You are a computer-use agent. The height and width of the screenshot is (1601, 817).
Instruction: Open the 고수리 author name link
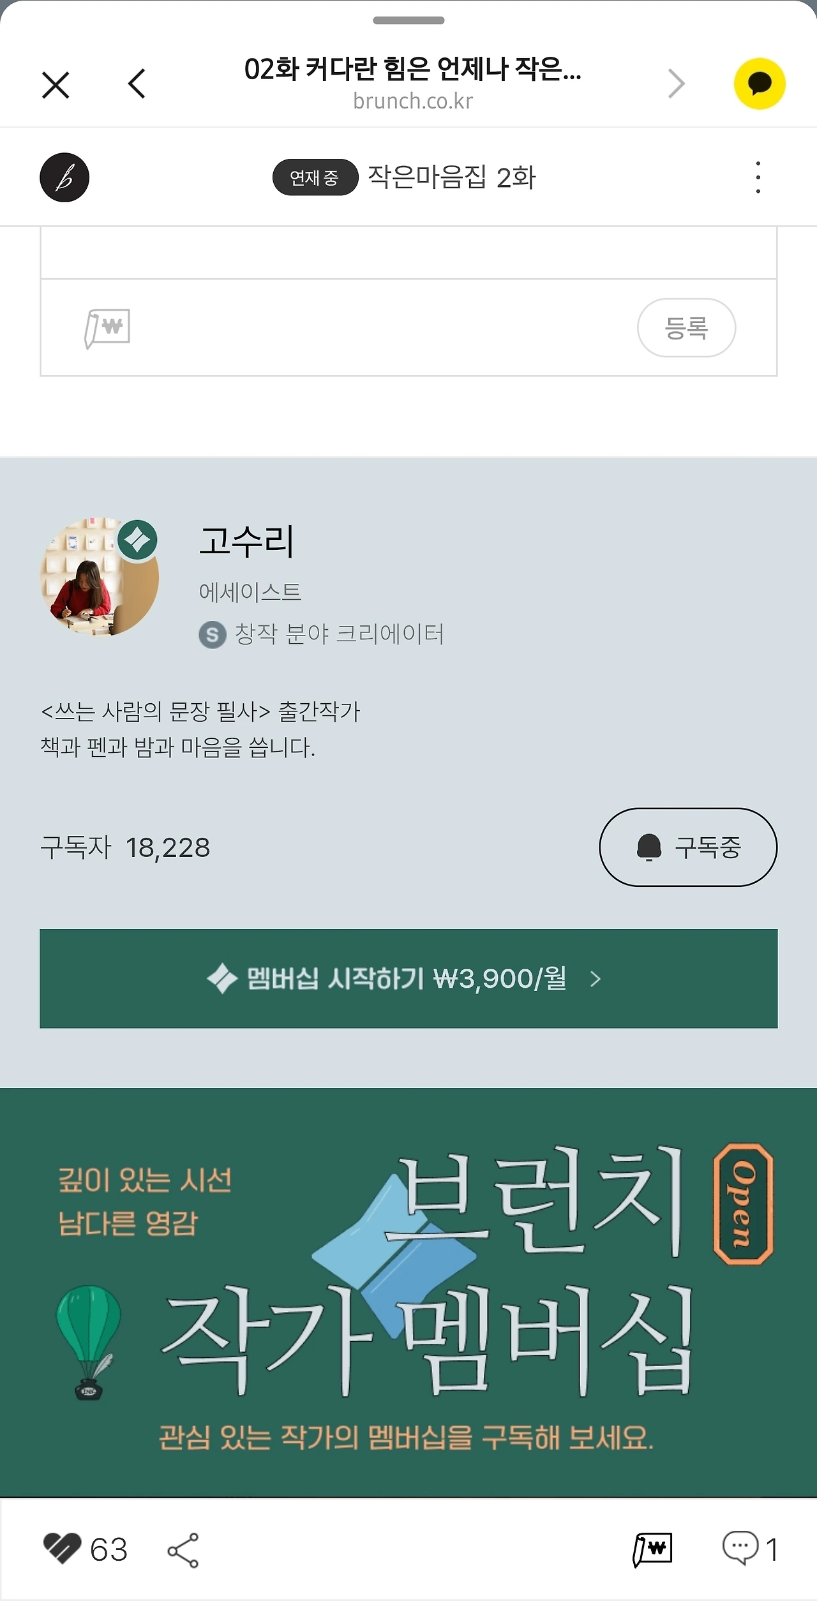(x=246, y=542)
